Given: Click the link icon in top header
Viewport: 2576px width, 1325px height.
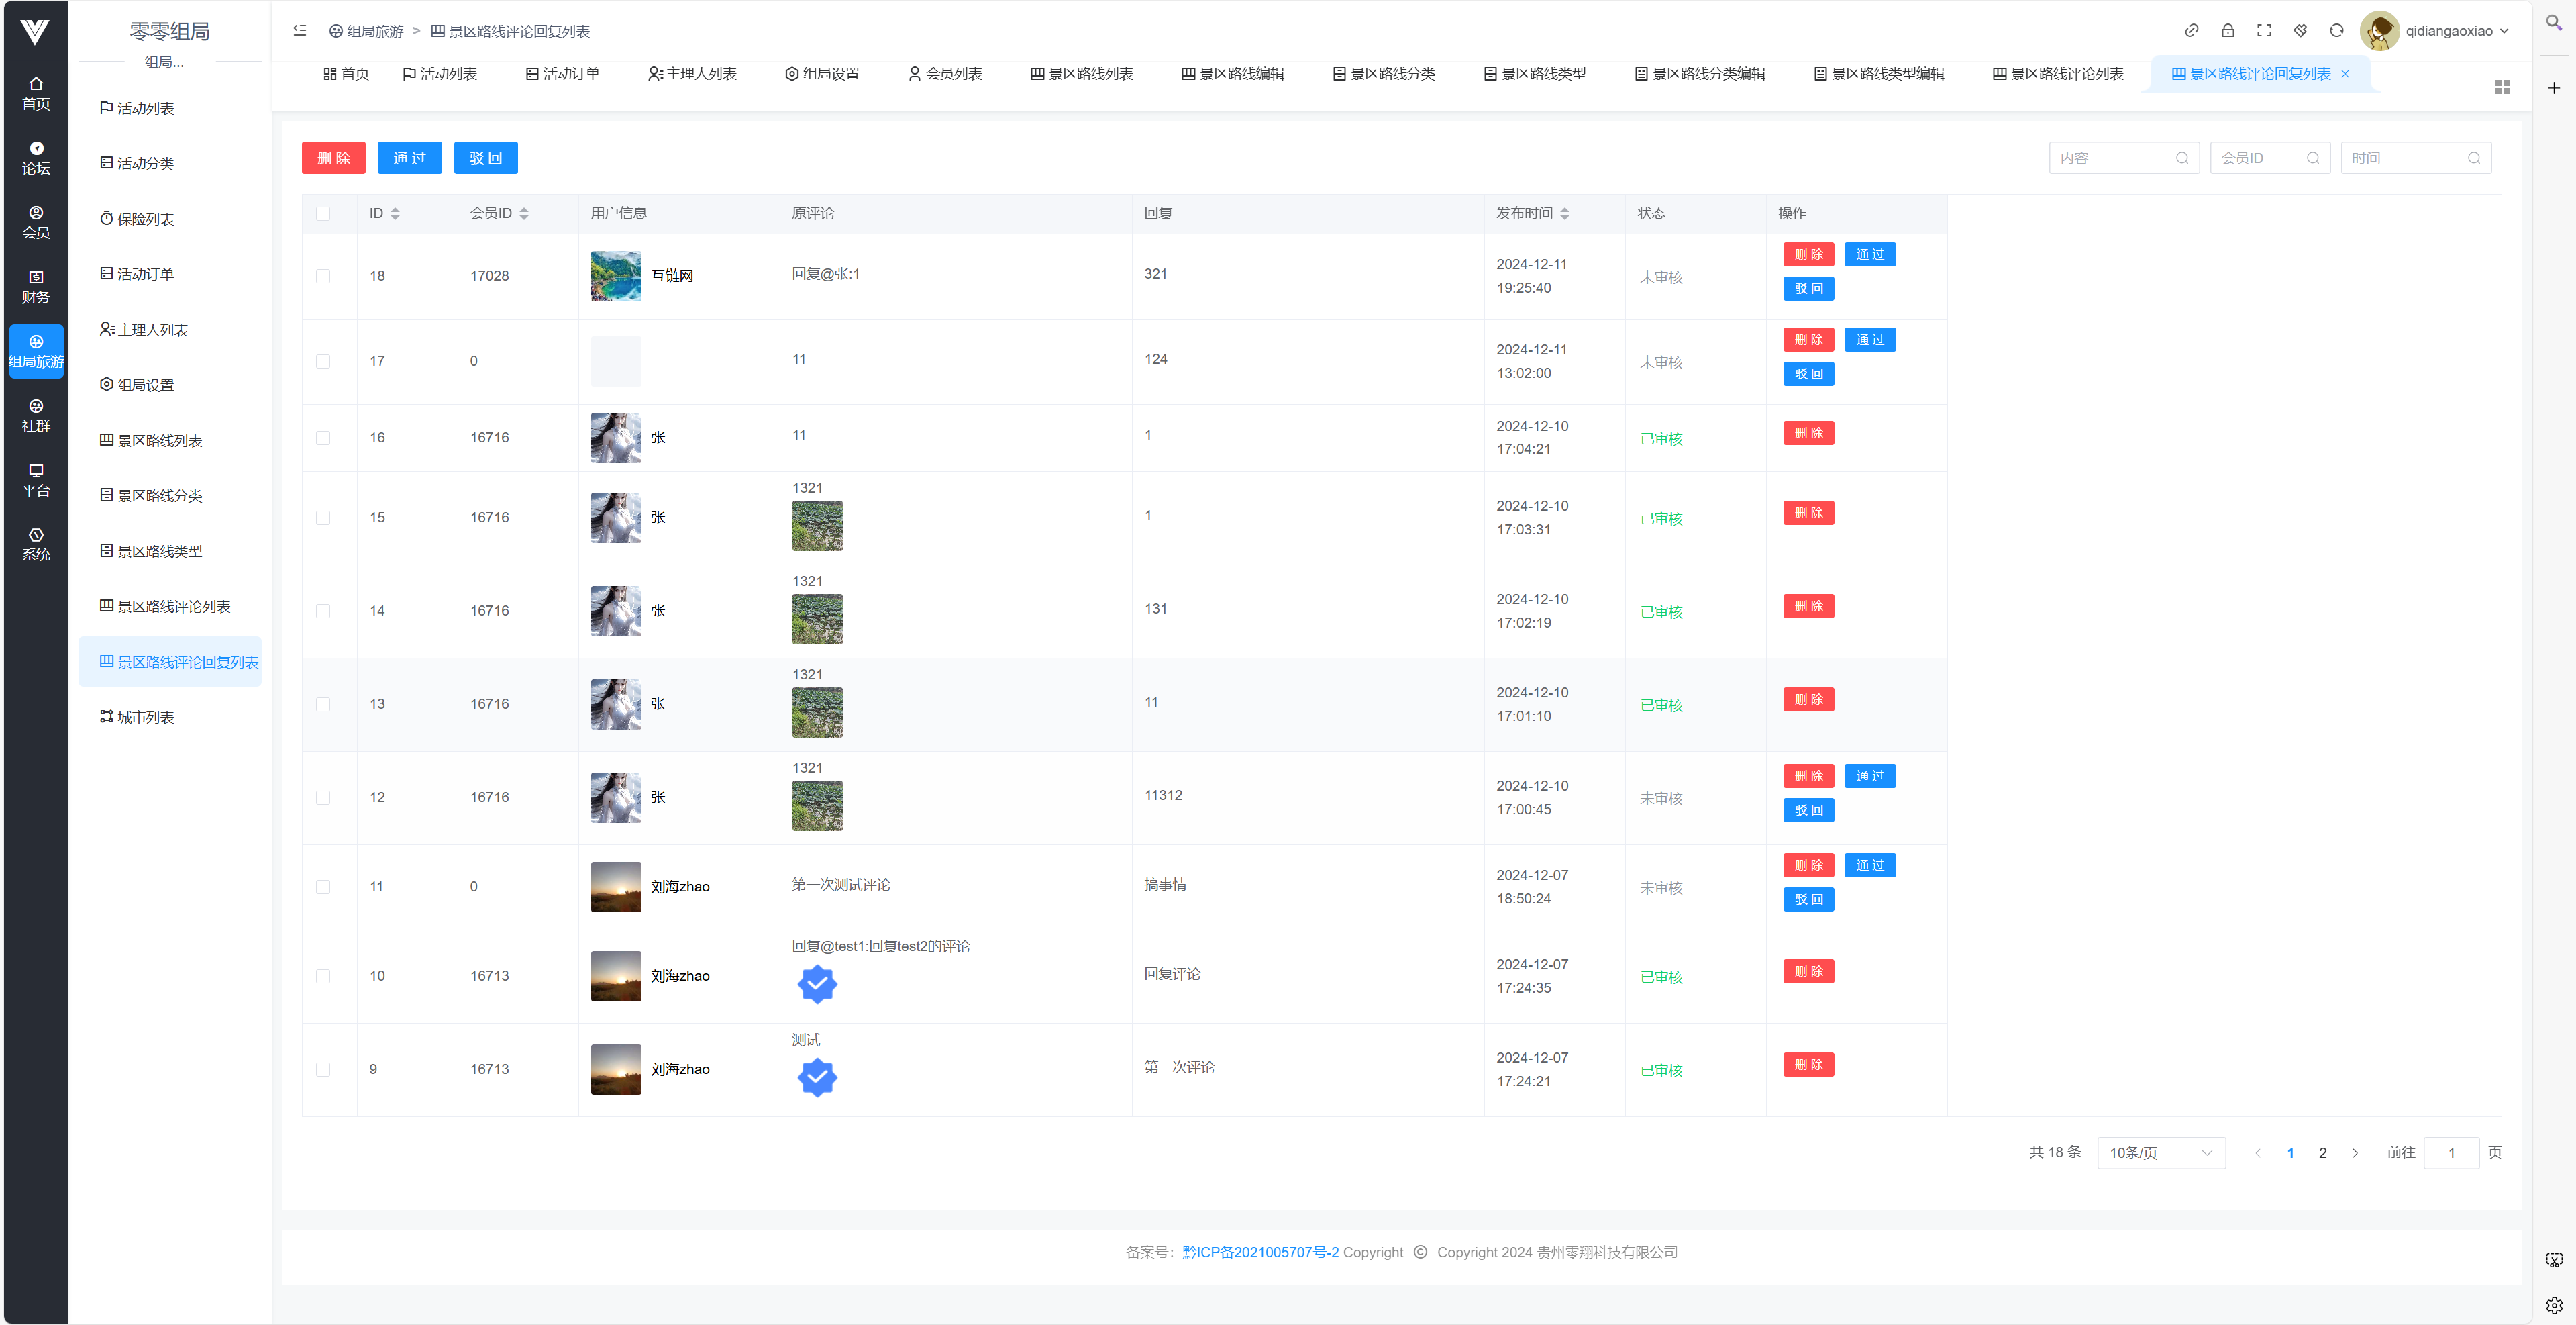Looking at the screenshot, I should click(x=2191, y=31).
